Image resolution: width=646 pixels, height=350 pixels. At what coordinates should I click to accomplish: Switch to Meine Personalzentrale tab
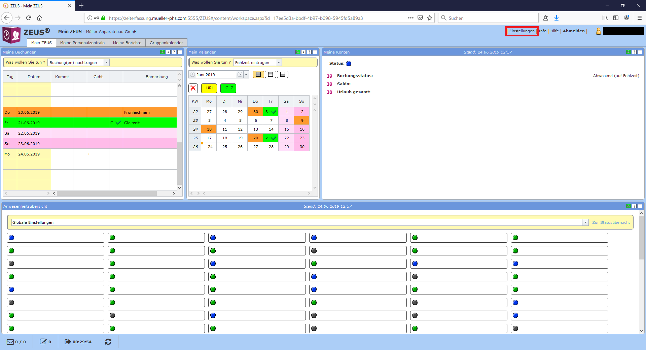(x=82, y=43)
